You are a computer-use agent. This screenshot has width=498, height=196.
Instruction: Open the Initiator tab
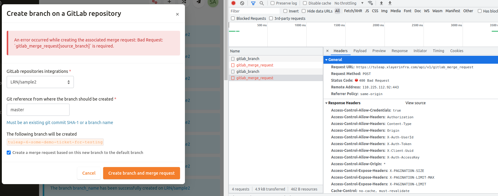point(420,51)
